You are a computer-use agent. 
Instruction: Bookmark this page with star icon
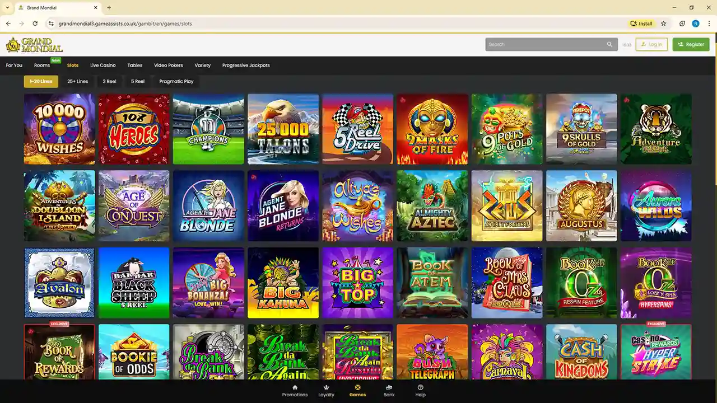[x=664, y=24]
